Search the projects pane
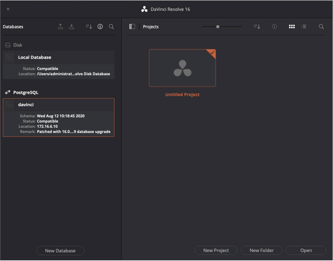Screen dimensions: 333x261 (x=321, y=26)
